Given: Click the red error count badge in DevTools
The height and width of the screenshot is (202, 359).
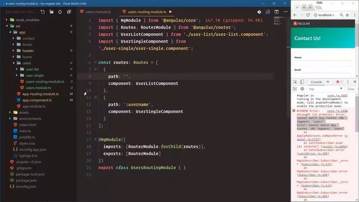Looking at the screenshot, I should coord(339,82).
